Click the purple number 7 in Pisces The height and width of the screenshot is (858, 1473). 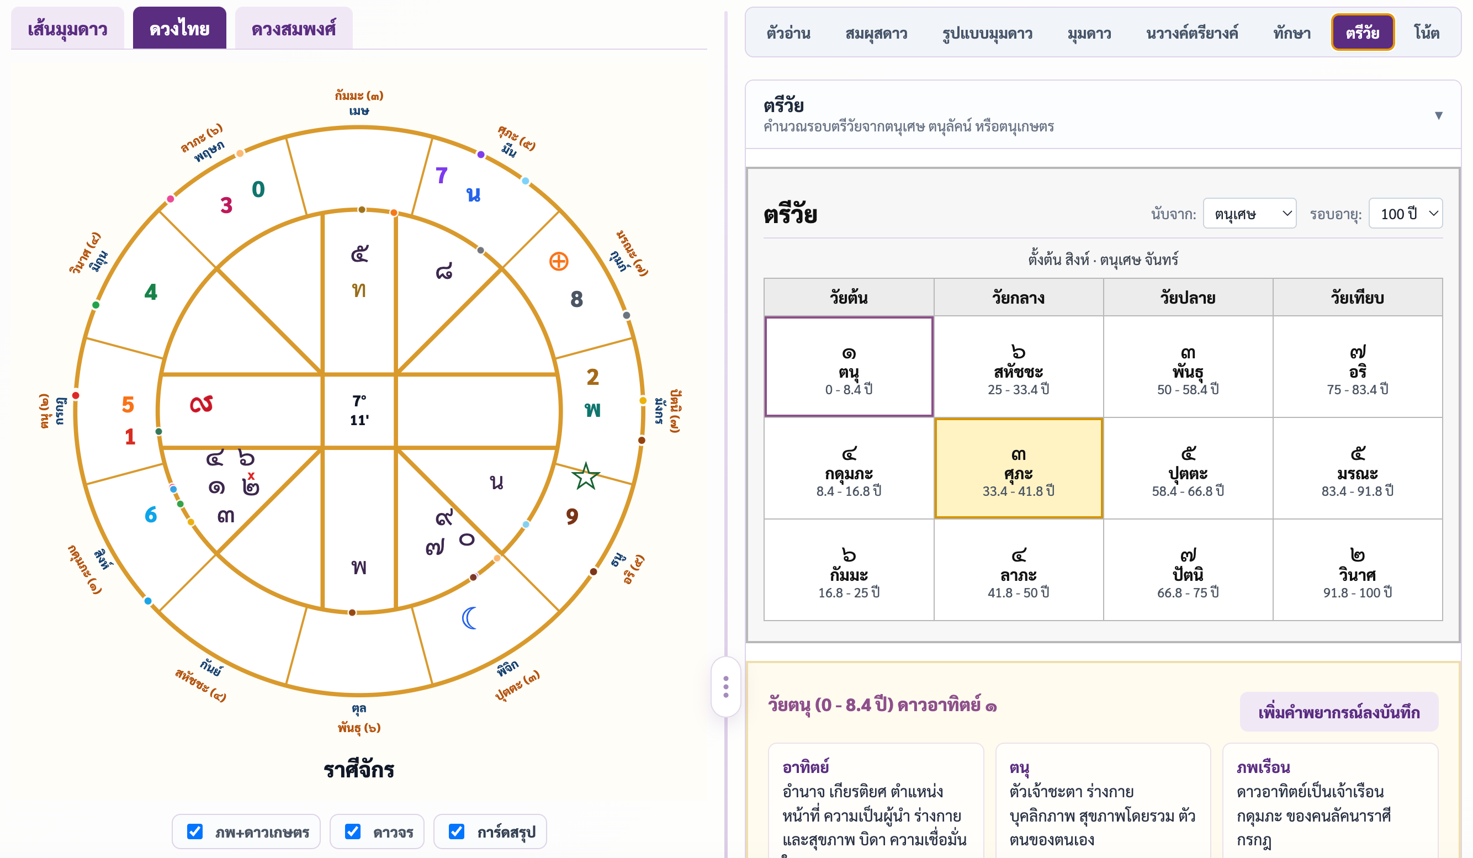pos(442,176)
